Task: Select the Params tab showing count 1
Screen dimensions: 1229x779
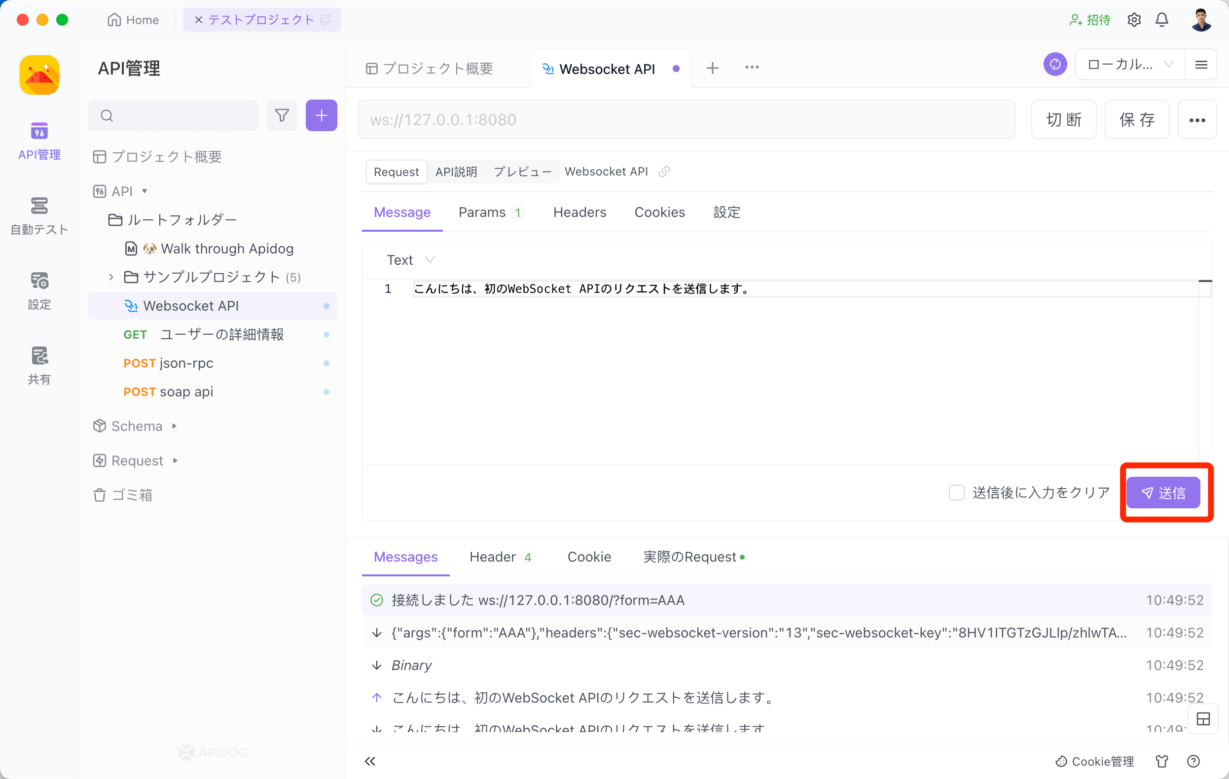Action: click(x=491, y=212)
